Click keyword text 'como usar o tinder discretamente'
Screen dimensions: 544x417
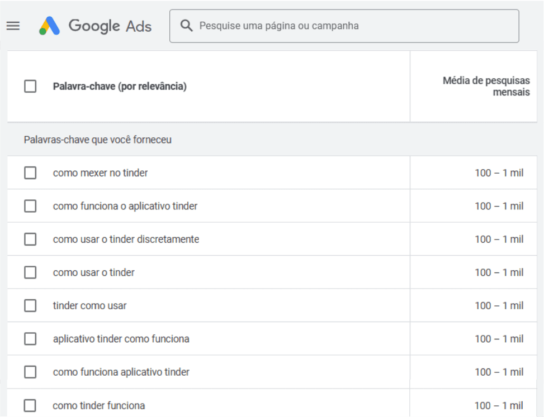126,239
